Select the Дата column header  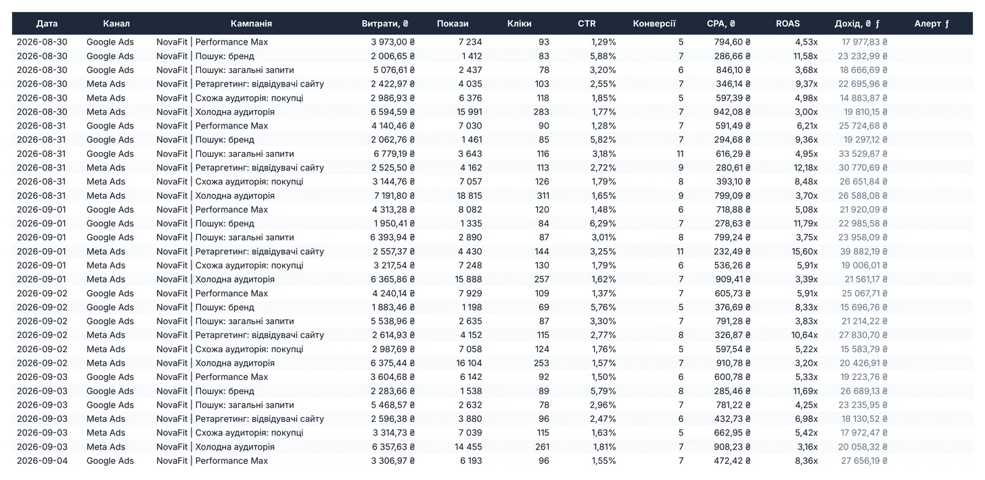coord(47,24)
